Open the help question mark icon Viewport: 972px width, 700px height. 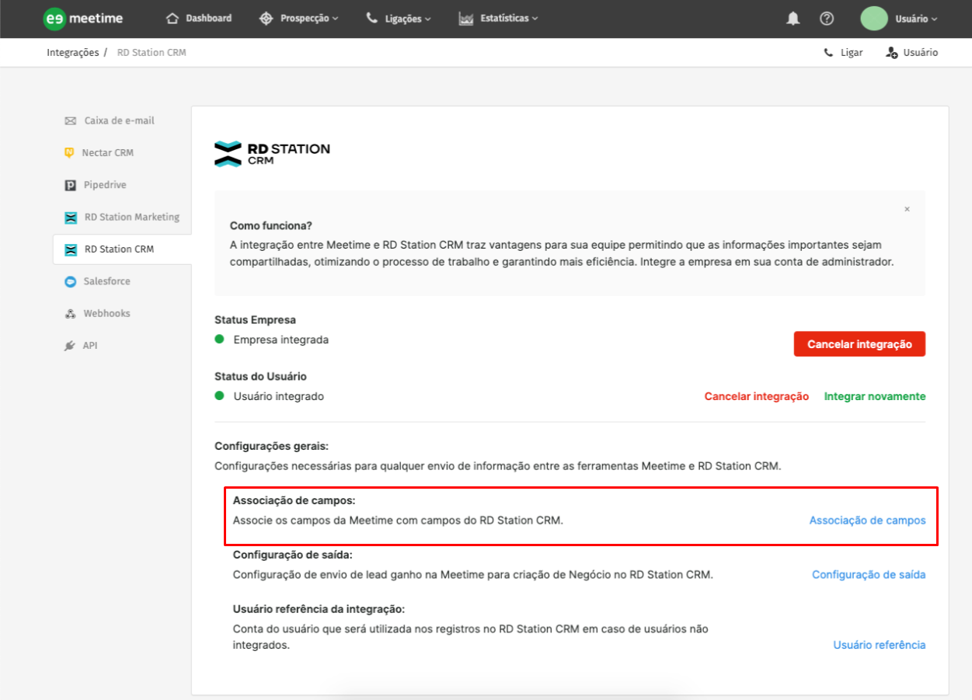[x=827, y=19]
